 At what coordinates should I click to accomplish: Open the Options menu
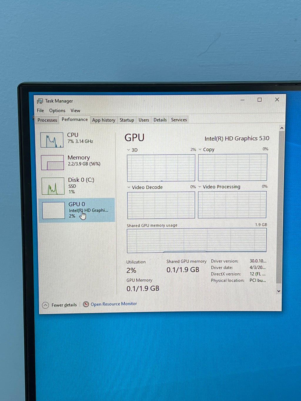click(57, 110)
